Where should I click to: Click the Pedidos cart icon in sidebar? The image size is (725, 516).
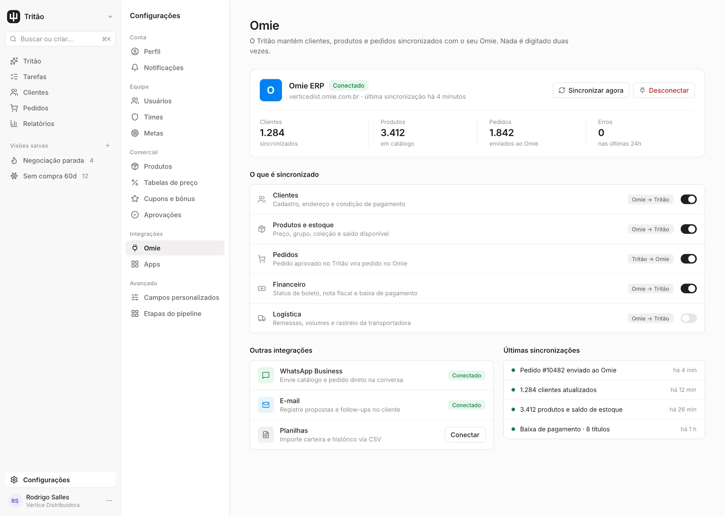[14, 108]
